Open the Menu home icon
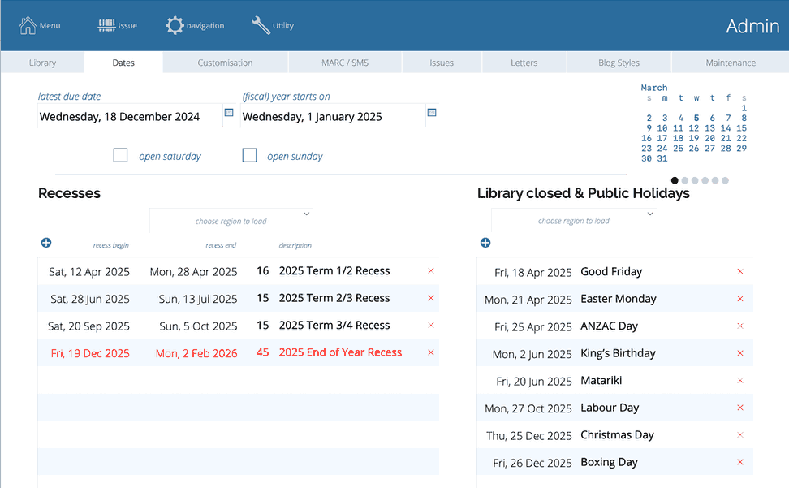This screenshot has width=789, height=488. point(28,25)
